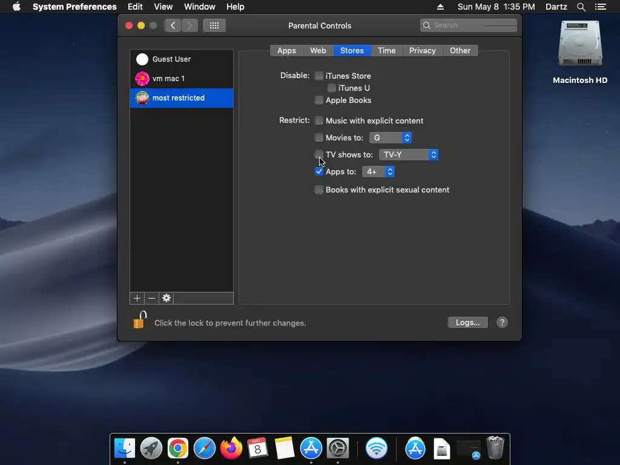Click the Search field in Parental Controls
The image size is (620, 465).
(x=469, y=25)
